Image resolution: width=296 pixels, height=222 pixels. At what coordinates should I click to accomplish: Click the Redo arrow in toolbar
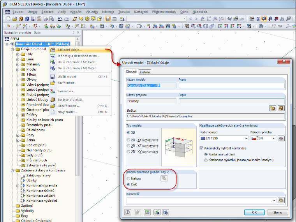tap(66, 19)
